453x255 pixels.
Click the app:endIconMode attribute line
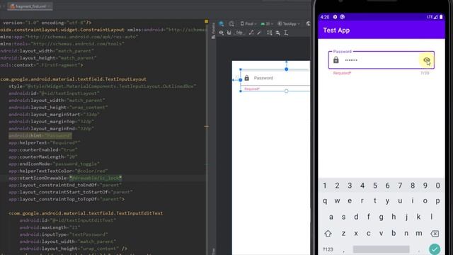coord(54,164)
